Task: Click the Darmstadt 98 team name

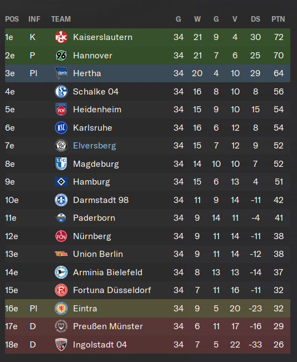Action: [101, 200]
